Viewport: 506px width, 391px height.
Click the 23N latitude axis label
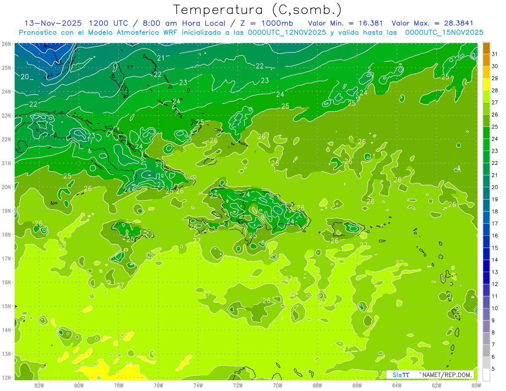[6, 115]
